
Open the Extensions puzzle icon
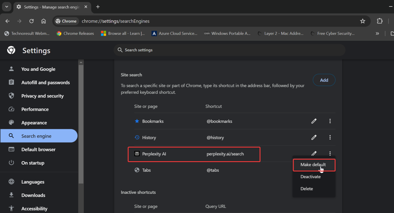(x=380, y=21)
